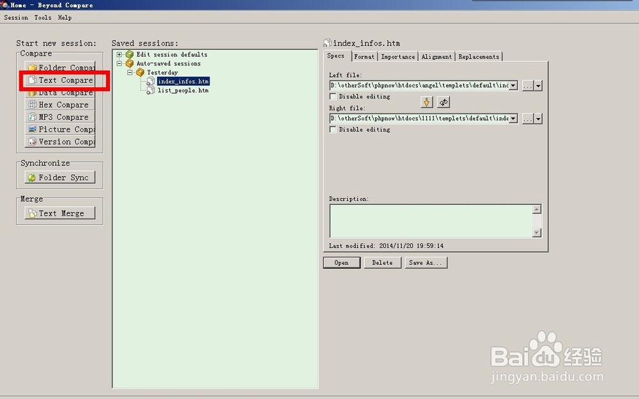Expand the Edit session defaults node

(x=119, y=54)
